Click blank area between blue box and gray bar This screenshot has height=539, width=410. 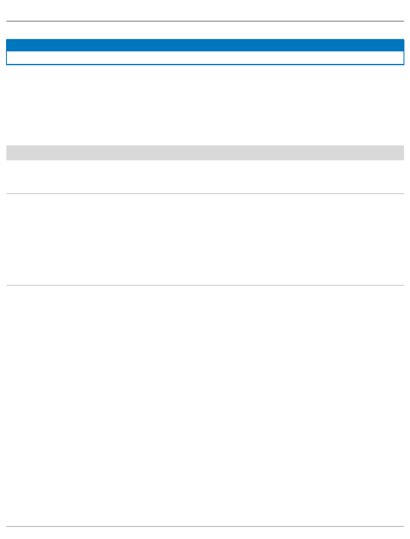tap(205, 105)
